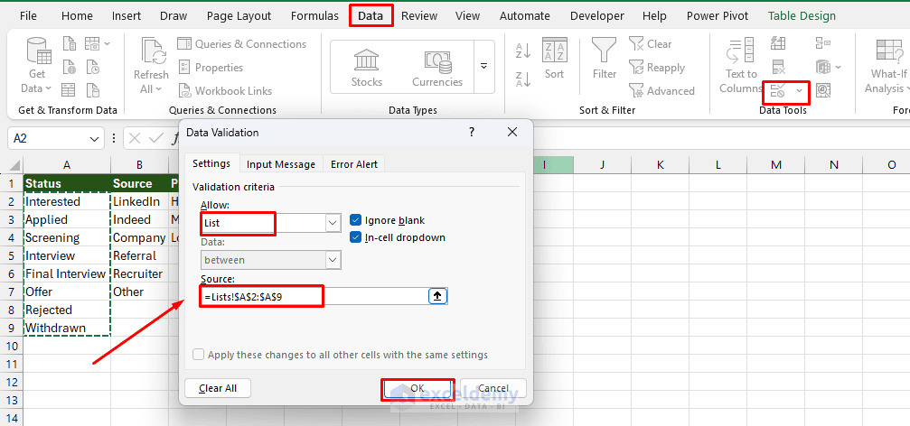Reapply the filter
Viewport: 910px width, 426px height.
(657, 67)
